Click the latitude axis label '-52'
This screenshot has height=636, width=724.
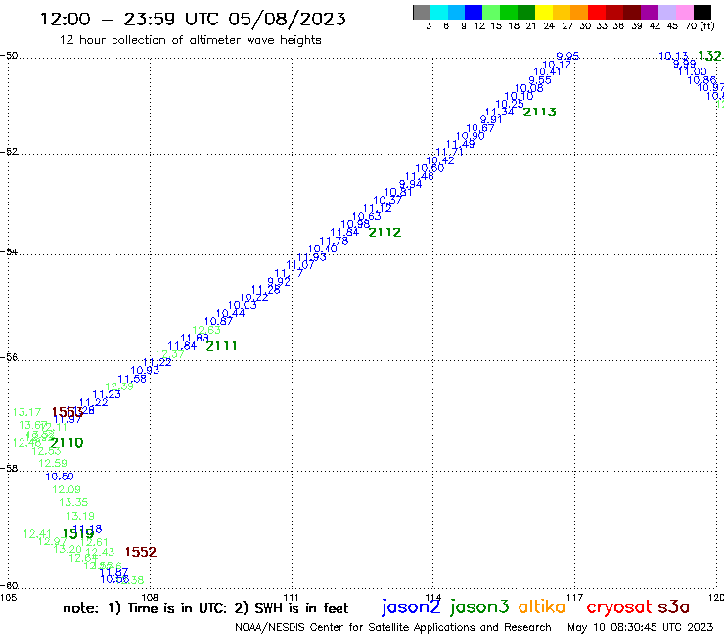click(x=9, y=151)
